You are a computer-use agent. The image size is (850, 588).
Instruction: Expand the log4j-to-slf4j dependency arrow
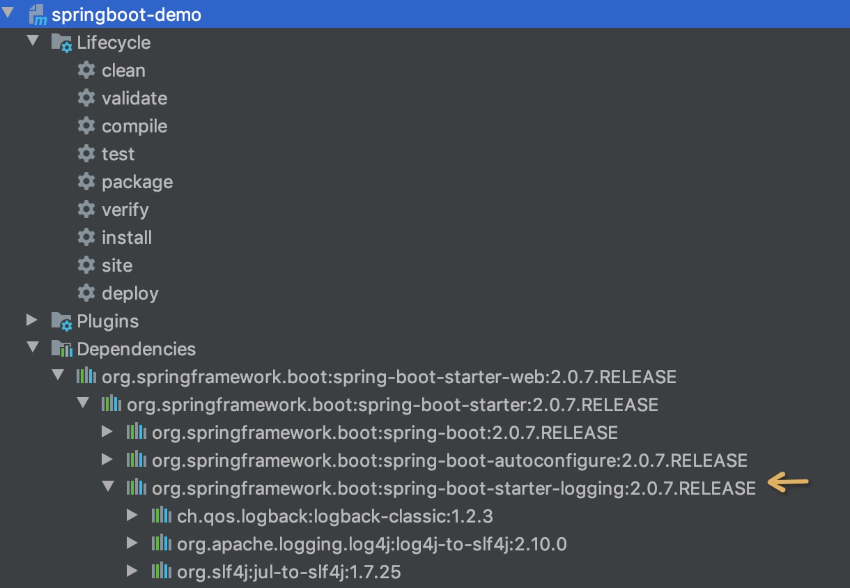[x=132, y=543]
